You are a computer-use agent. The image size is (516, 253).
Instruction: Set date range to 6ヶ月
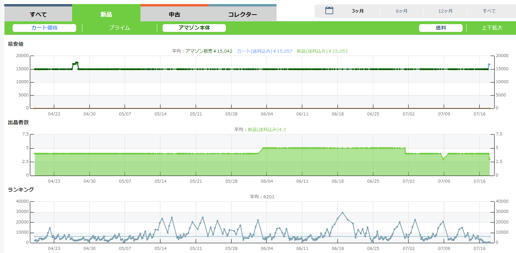pos(401,11)
